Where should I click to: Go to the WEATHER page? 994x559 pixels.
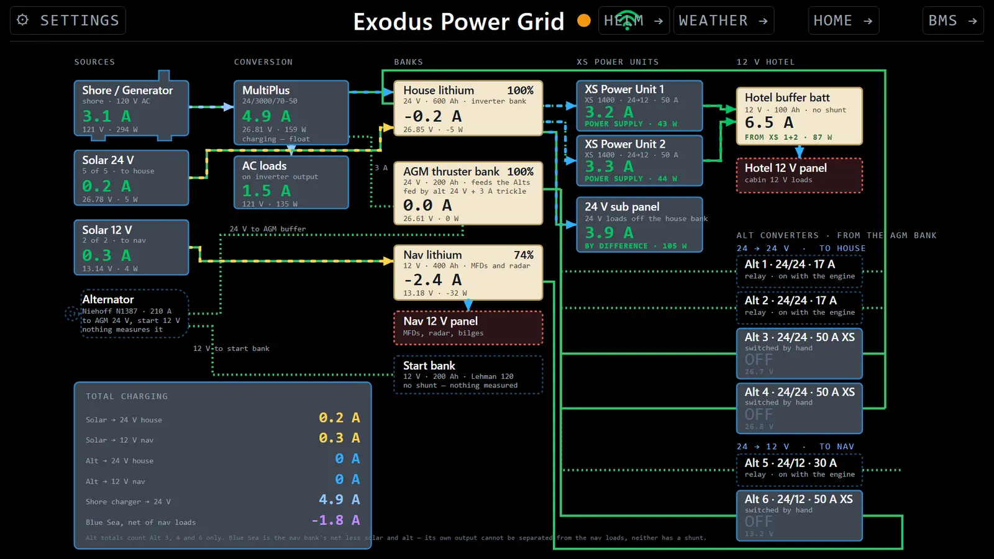pyautogui.click(x=724, y=20)
